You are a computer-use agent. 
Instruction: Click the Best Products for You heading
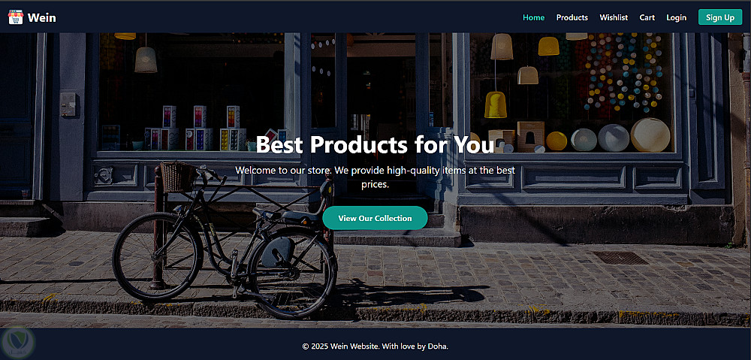375,144
